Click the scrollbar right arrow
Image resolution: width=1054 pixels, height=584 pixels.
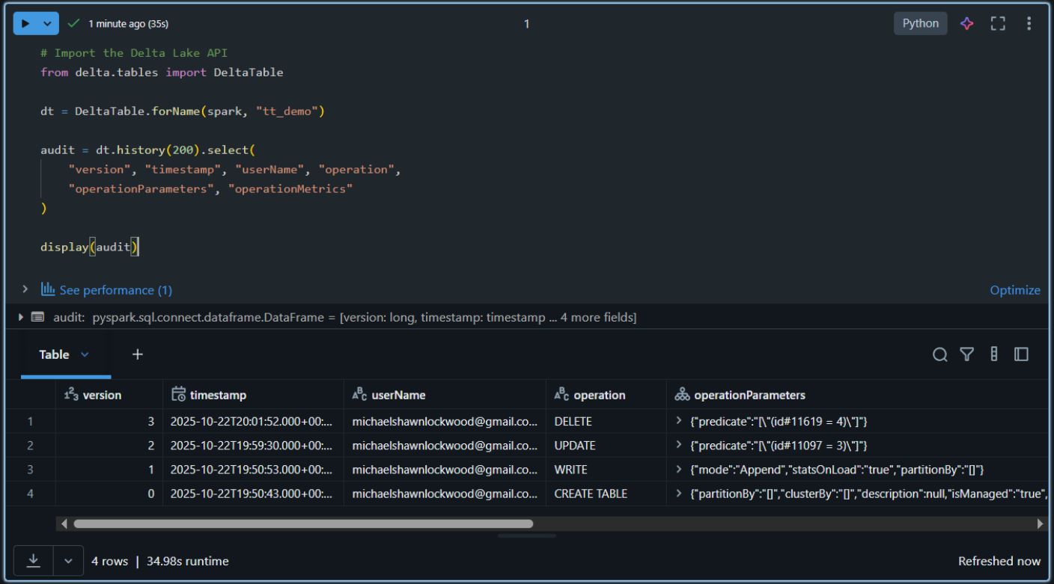pos(1040,523)
